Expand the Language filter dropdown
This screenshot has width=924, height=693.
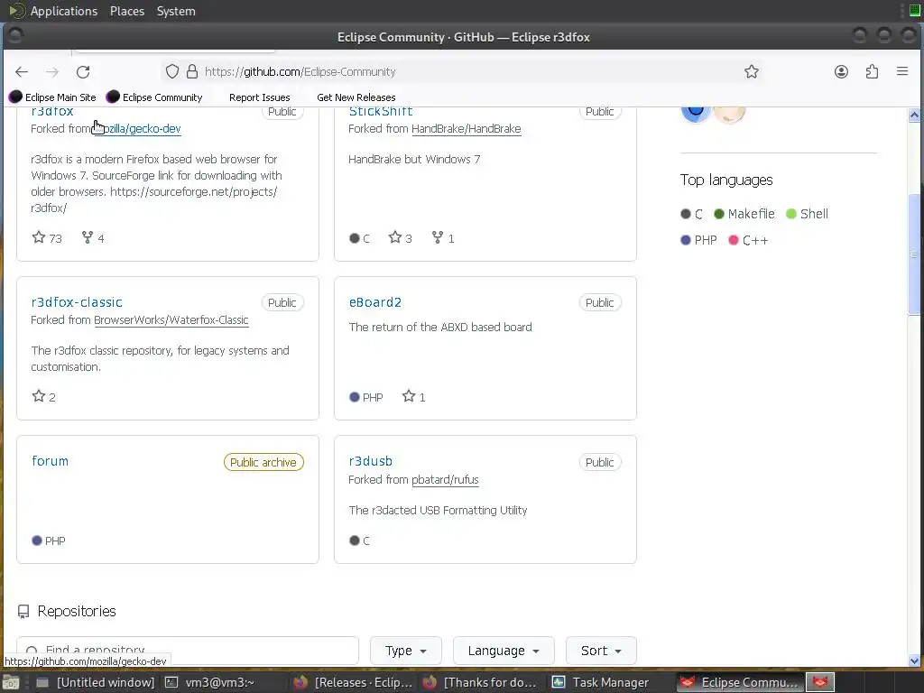tap(504, 651)
